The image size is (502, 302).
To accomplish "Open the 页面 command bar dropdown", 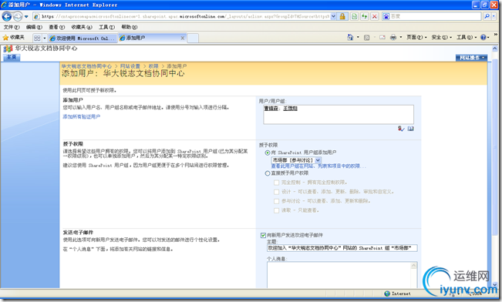I will point(416,38).
